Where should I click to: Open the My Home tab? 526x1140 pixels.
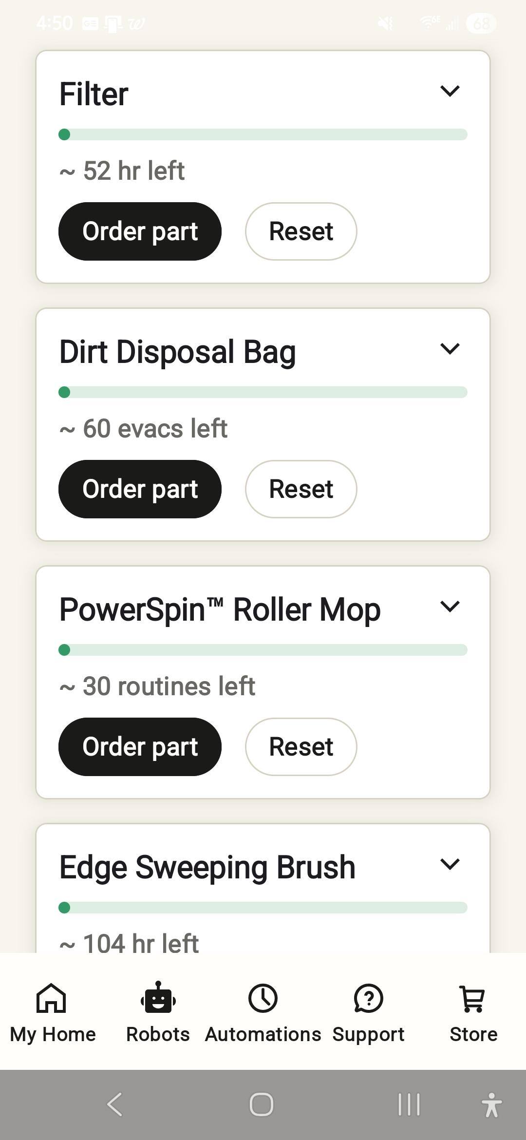coord(53,1012)
